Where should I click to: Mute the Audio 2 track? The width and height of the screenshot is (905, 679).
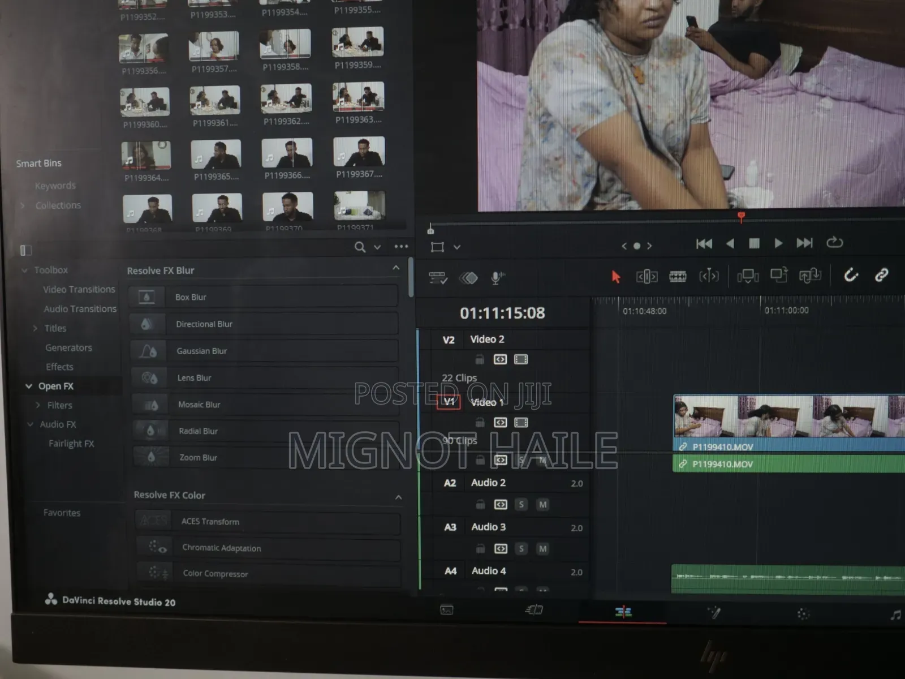[x=542, y=504]
